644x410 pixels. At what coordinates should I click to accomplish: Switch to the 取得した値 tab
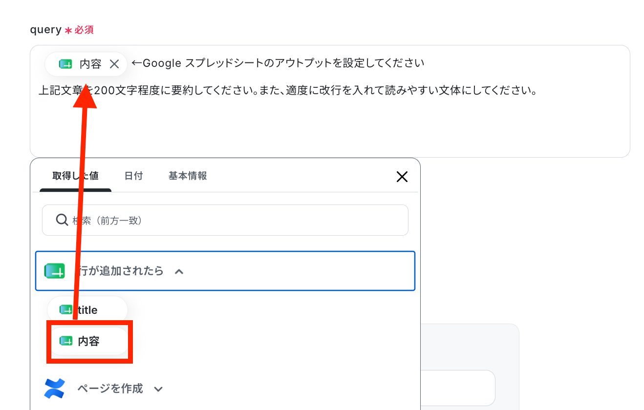click(x=75, y=176)
